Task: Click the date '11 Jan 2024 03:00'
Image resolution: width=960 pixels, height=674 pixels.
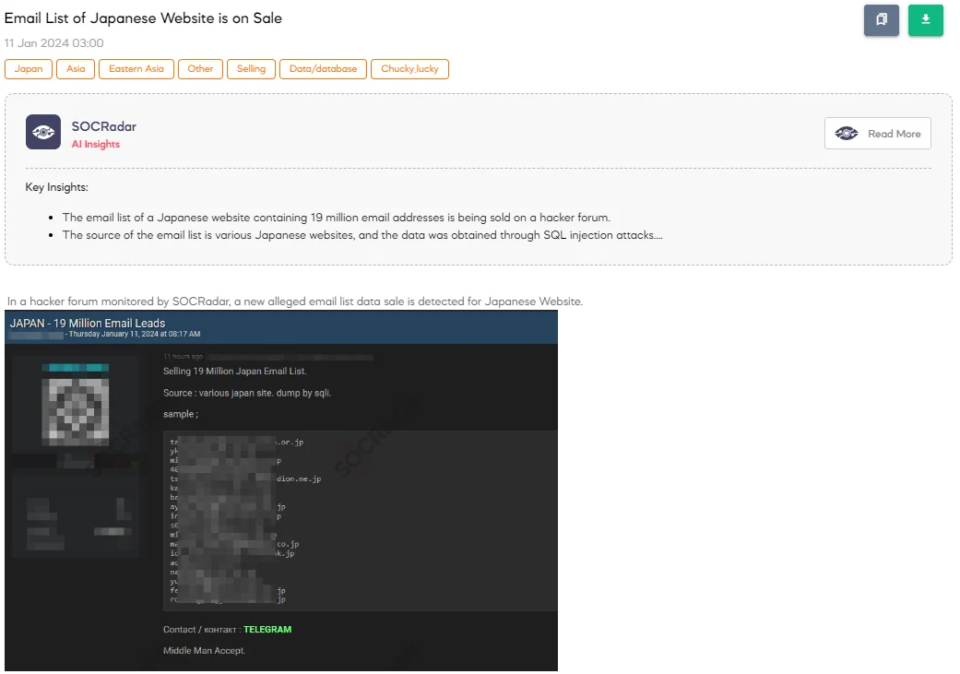Action: (53, 43)
